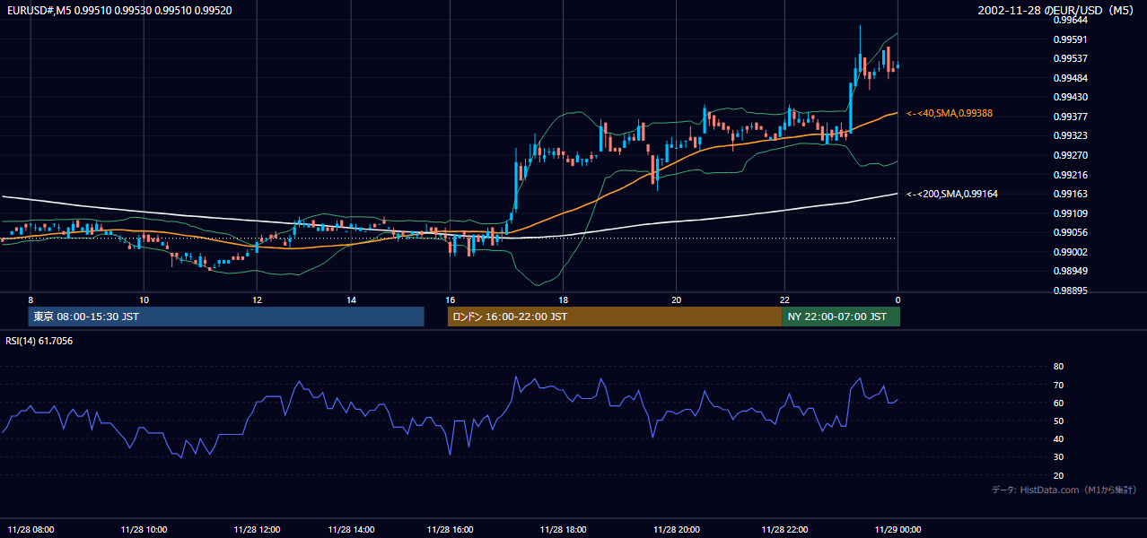This screenshot has height=538, width=1147.
Task: Click price level 0.98949 on the axis
Action: coord(1070,272)
